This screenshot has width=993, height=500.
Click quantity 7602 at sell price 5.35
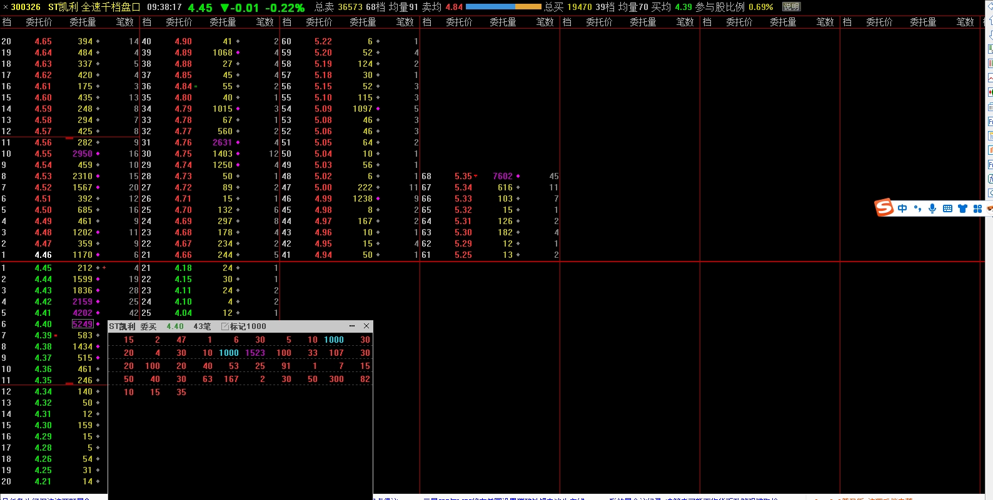point(503,176)
